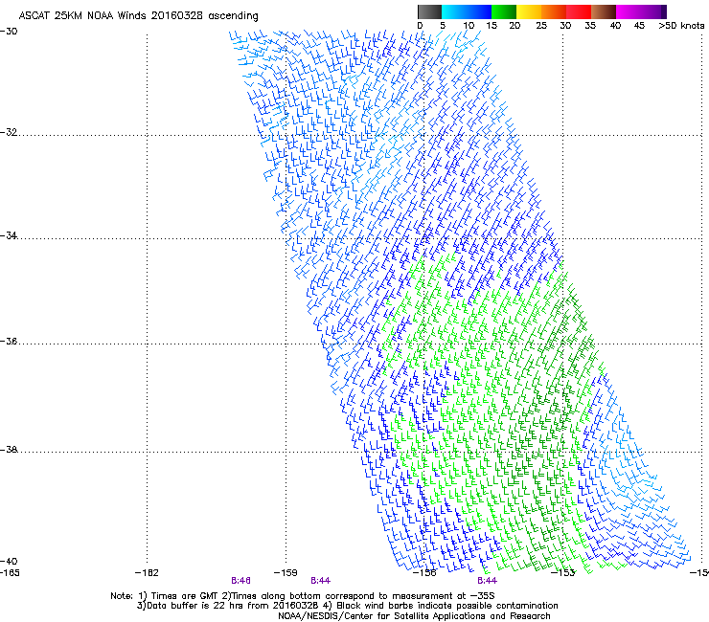Click the plot title 'ASCAT 25KM NOAA Winds'
The height and width of the screenshot is (622, 709).
click(x=82, y=15)
